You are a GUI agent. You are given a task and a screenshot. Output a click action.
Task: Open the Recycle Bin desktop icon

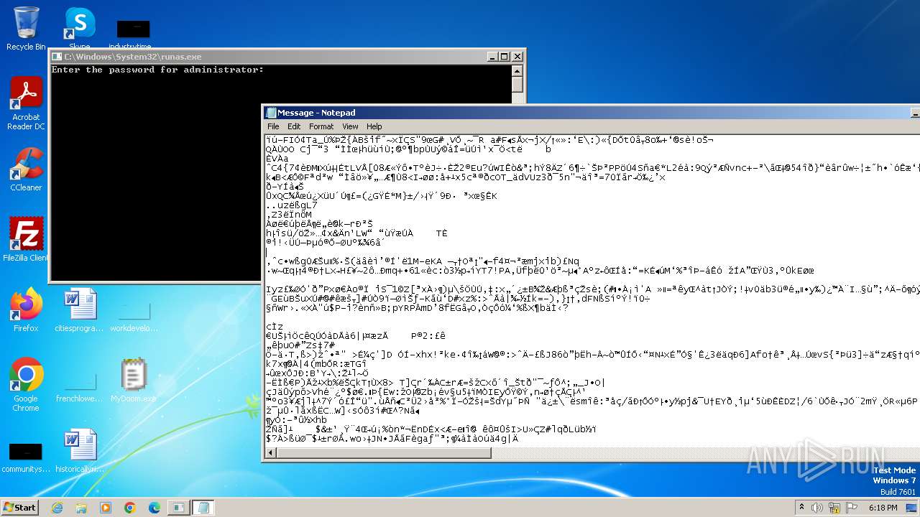point(26,29)
